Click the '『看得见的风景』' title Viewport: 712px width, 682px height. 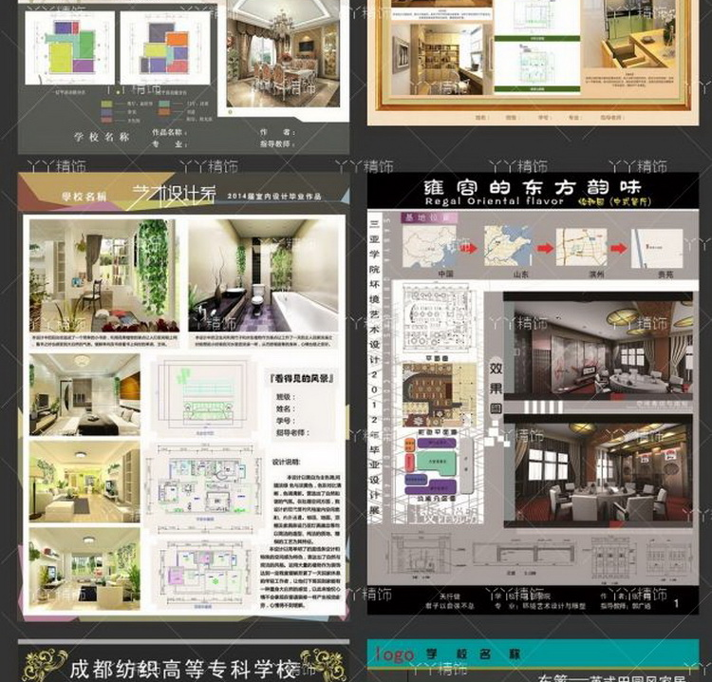pyautogui.click(x=302, y=378)
